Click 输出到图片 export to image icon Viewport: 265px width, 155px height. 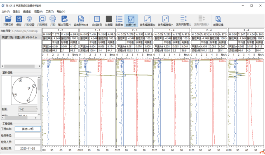(x=64, y=19)
